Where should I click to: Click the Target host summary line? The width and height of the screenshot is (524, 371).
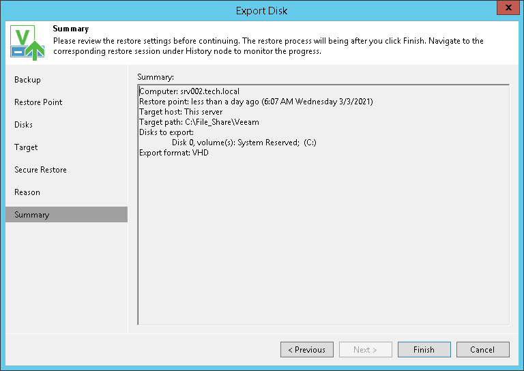click(181, 112)
